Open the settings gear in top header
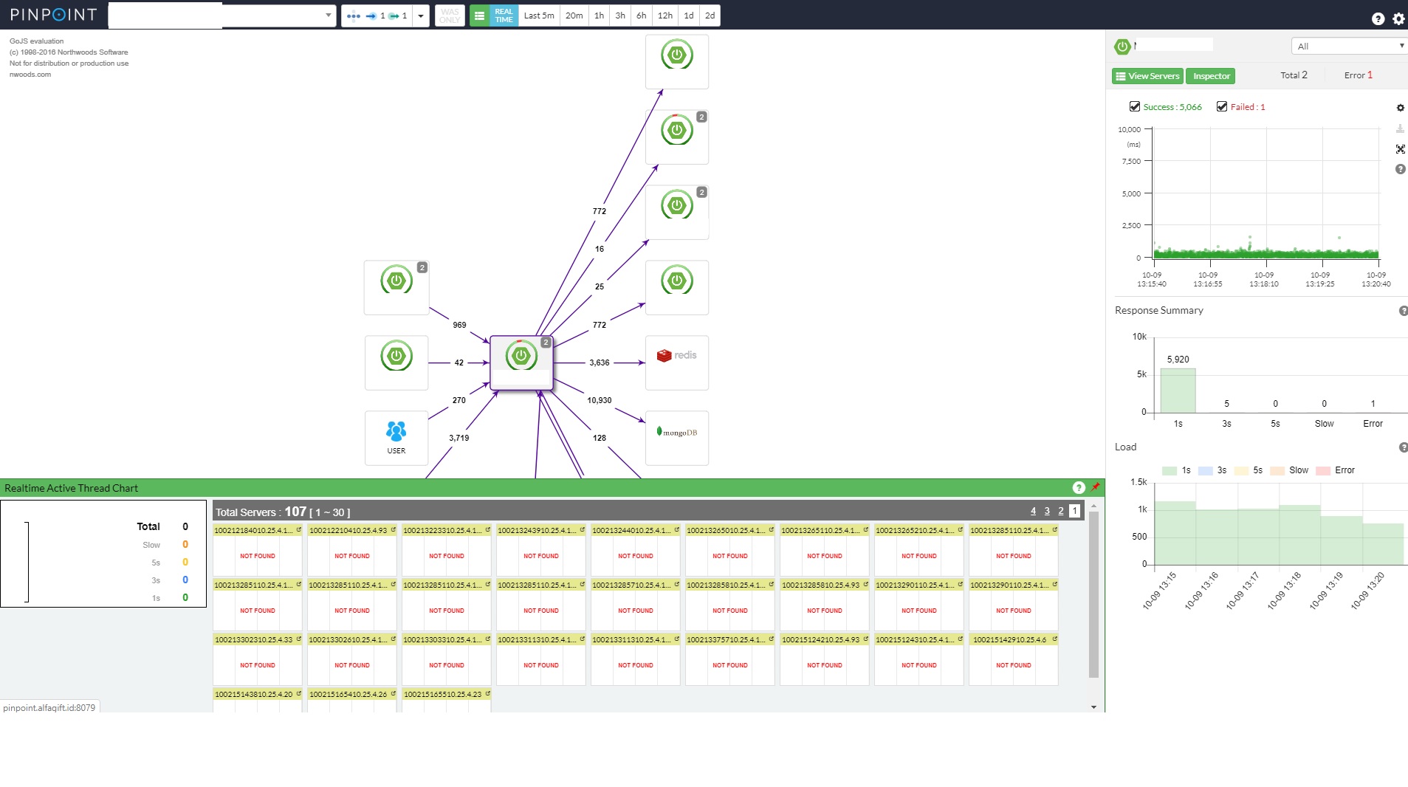 point(1398,19)
